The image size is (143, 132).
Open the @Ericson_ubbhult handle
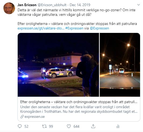pyautogui.click(x=52, y=5)
